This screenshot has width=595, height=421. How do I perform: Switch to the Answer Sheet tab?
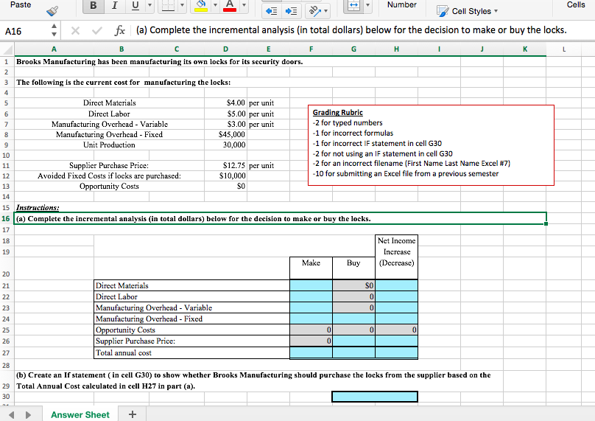click(80, 414)
